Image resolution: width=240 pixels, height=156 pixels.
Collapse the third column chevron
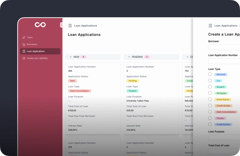[187, 57]
